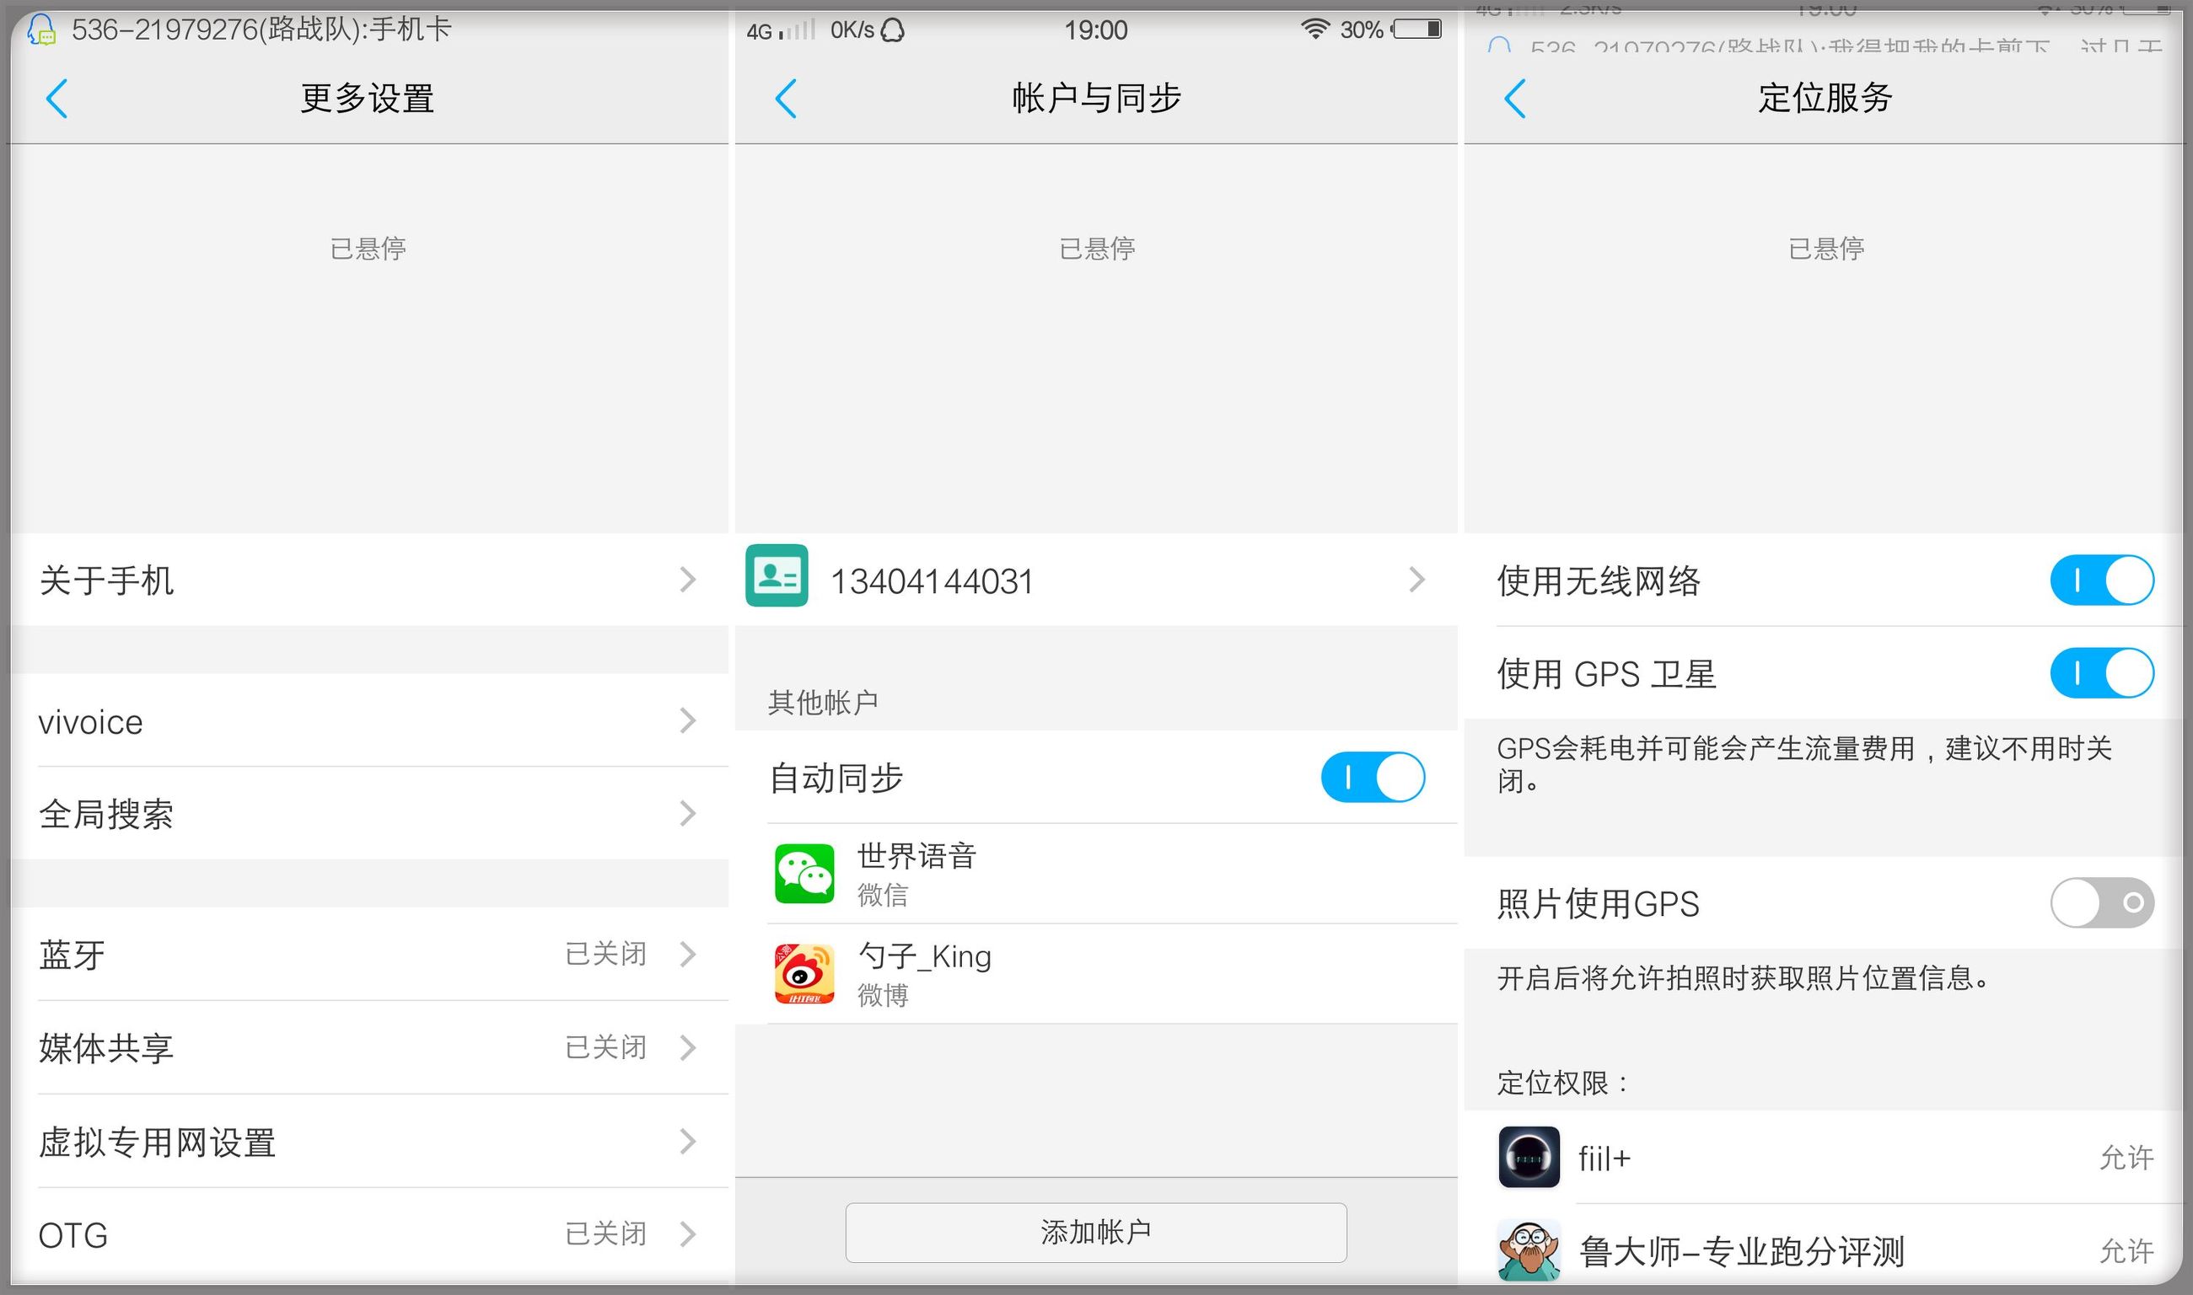This screenshot has height=1295, width=2193.
Task: Tap the QQ message icon in status bar
Action: pyautogui.click(x=39, y=29)
